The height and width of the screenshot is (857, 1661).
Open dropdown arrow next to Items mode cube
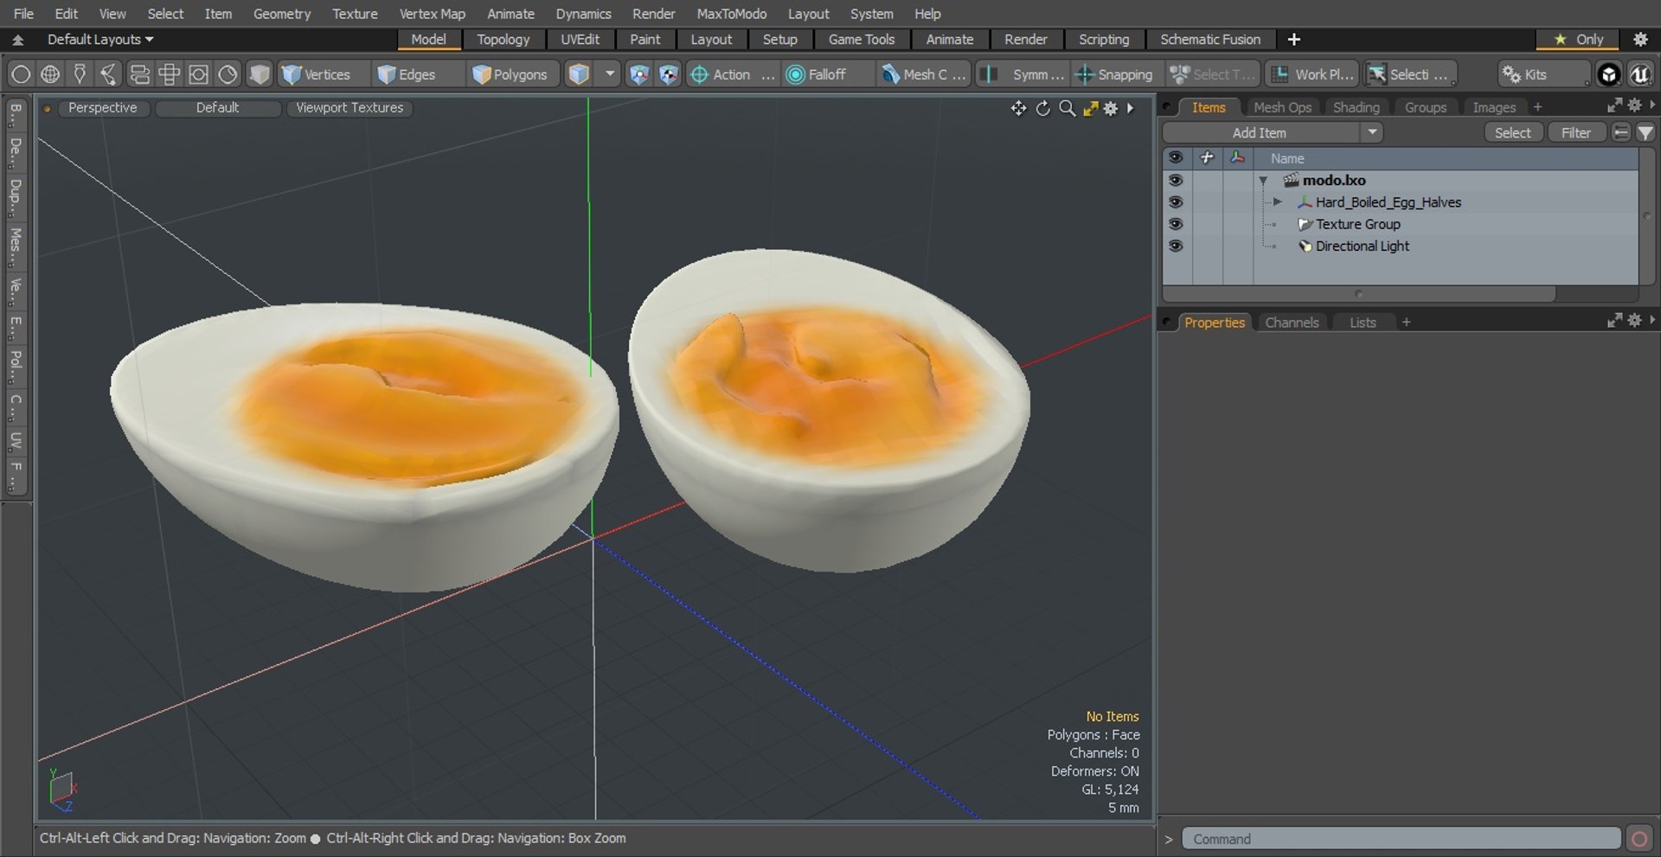tap(610, 74)
